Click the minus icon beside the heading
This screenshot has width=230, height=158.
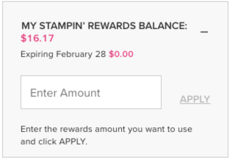(x=204, y=32)
